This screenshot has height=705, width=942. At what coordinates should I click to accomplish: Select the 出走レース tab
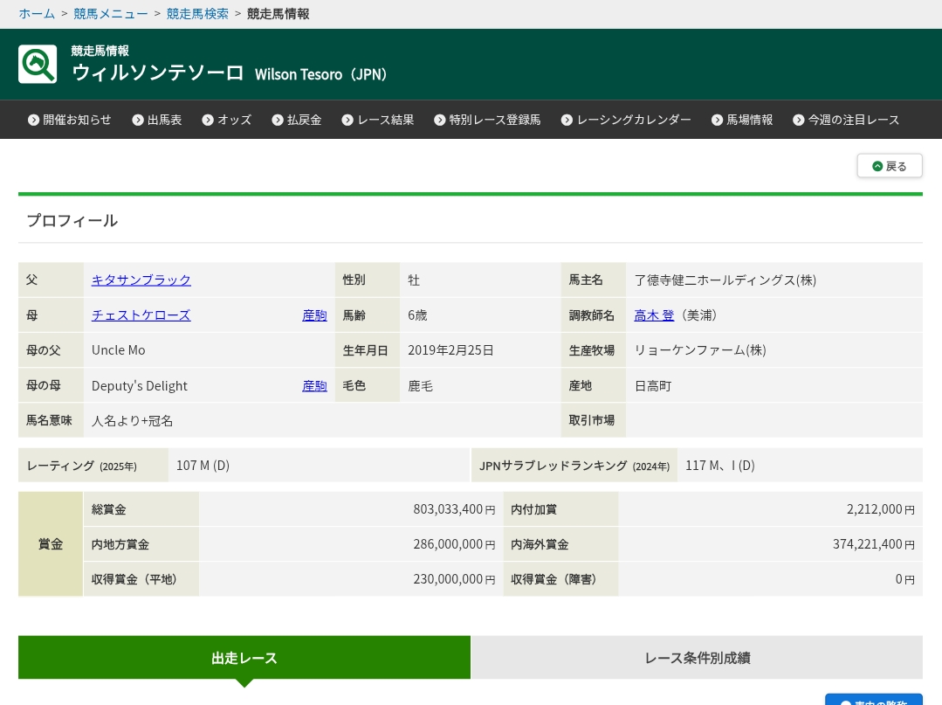click(244, 658)
